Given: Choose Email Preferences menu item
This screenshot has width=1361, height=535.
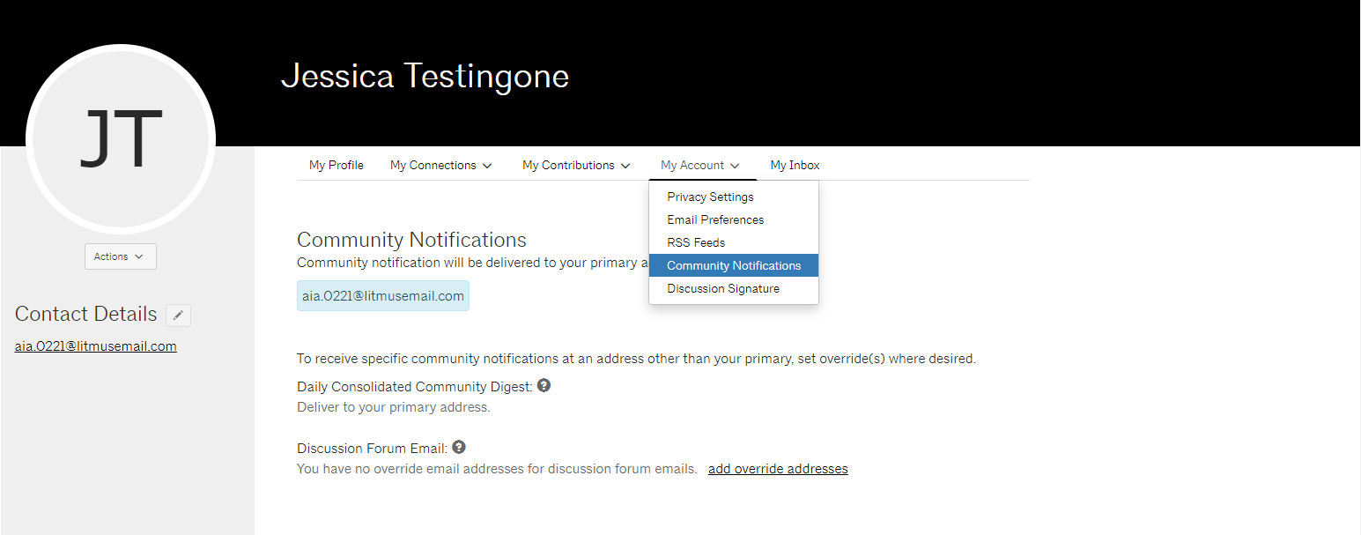Looking at the screenshot, I should (715, 219).
